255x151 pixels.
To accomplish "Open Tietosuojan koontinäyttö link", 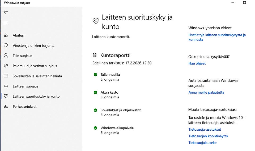I will [x=208, y=136].
